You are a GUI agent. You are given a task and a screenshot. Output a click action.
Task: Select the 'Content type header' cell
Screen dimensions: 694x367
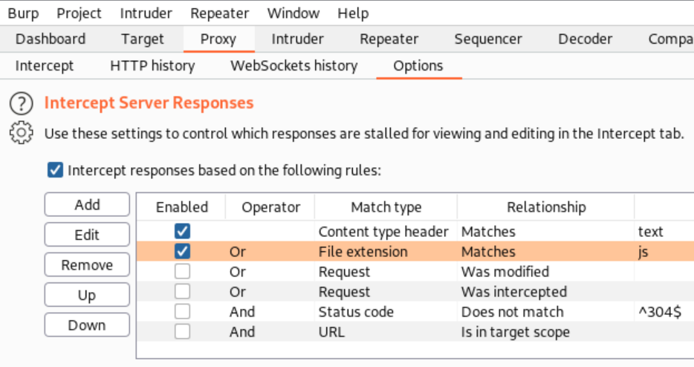[x=386, y=231]
